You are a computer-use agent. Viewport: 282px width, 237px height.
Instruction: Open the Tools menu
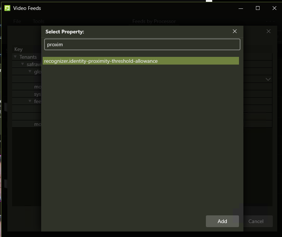[x=38, y=22]
